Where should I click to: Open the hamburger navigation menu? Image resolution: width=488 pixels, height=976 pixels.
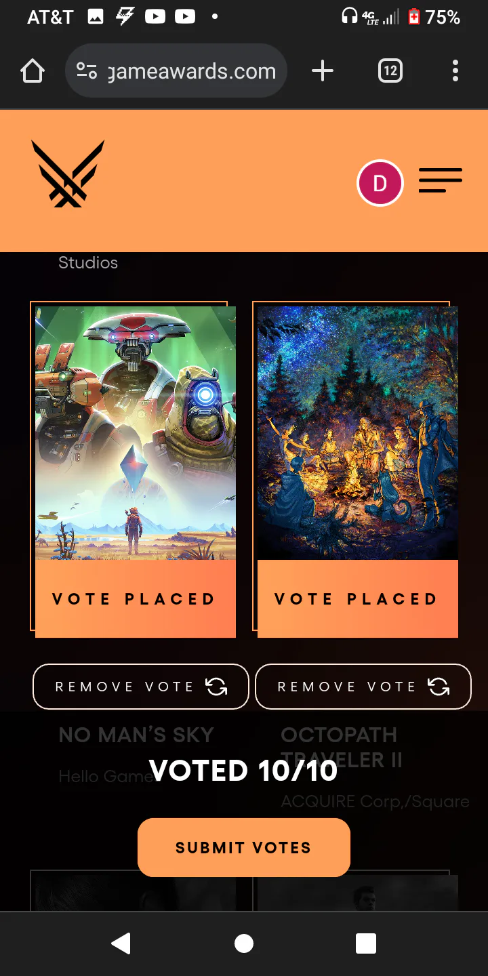pyautogui.click(x=441, y=180)
